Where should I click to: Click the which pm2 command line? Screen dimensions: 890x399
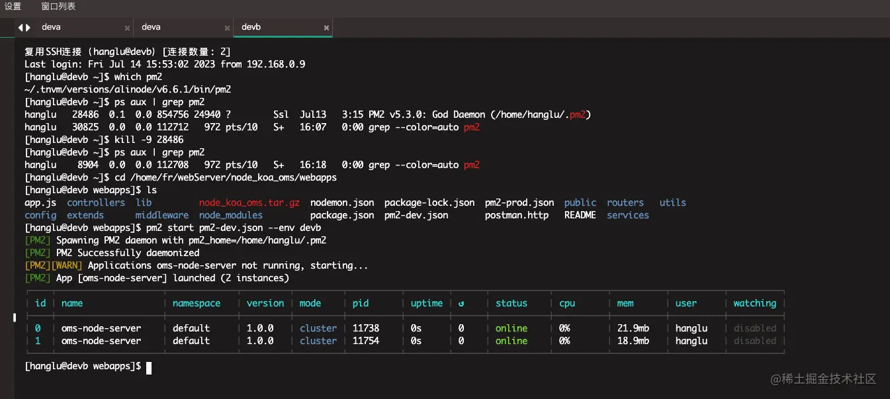coord(93,77)
